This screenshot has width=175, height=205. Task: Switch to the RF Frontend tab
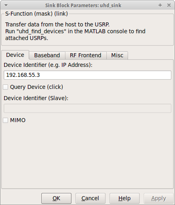[85, 55]
